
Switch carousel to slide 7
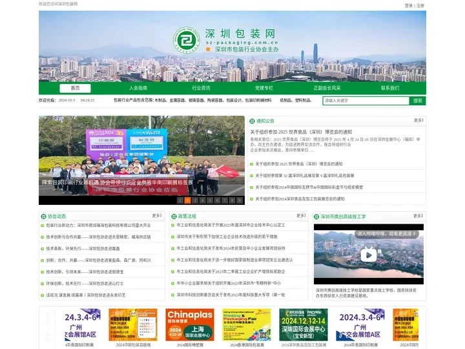pyautogui.click(x=225, y=200)
